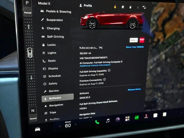Tap the VIN 7SAXCBE59NF360871 text
The height and width of the screenshot is (138, 184).
(x=93, y=58)
